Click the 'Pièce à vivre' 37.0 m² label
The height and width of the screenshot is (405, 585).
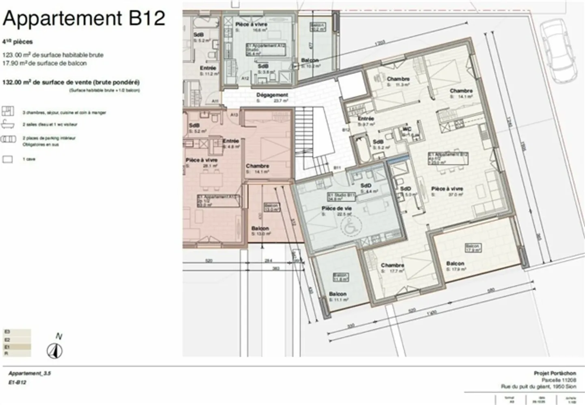pyautogui.click(x=447, y=189)
